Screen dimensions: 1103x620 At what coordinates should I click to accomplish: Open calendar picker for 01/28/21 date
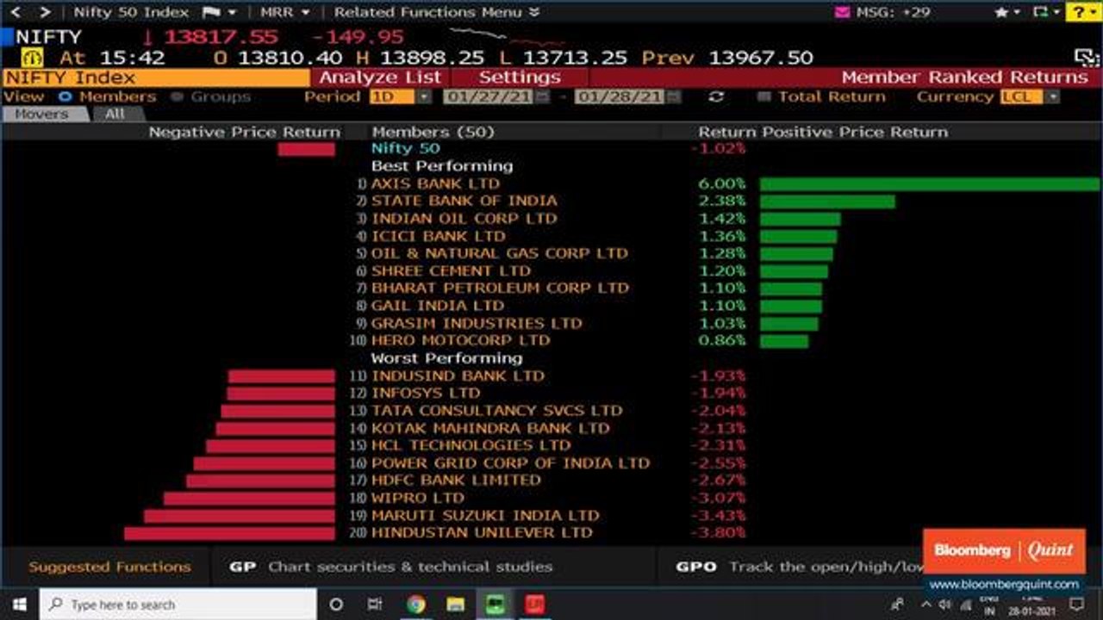coord(673,96)
